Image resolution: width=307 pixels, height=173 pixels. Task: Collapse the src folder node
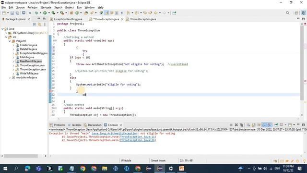click(x=6, y=37)
